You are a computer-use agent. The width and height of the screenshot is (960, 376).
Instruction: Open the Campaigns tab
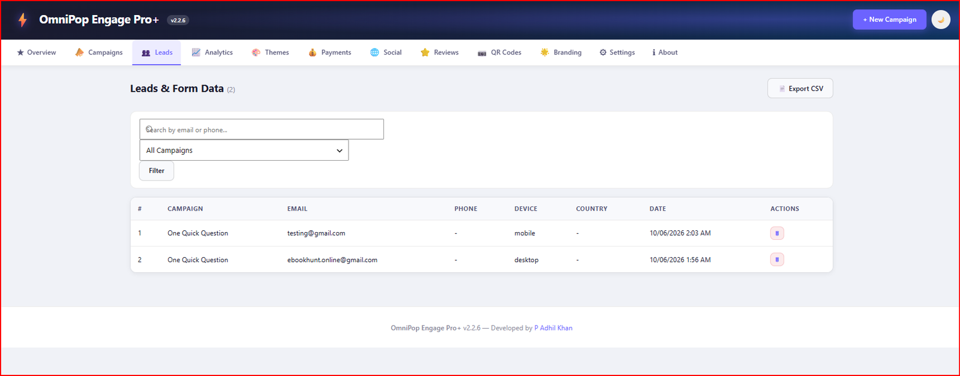coord(98,53)
